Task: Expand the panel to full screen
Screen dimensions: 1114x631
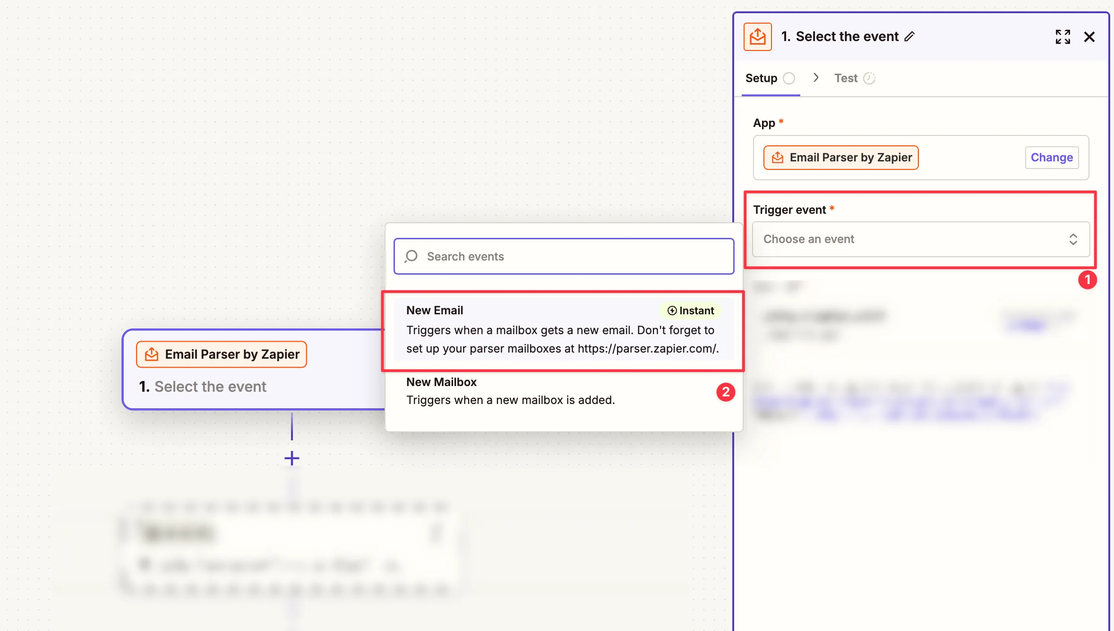Action: point(1063,37)
